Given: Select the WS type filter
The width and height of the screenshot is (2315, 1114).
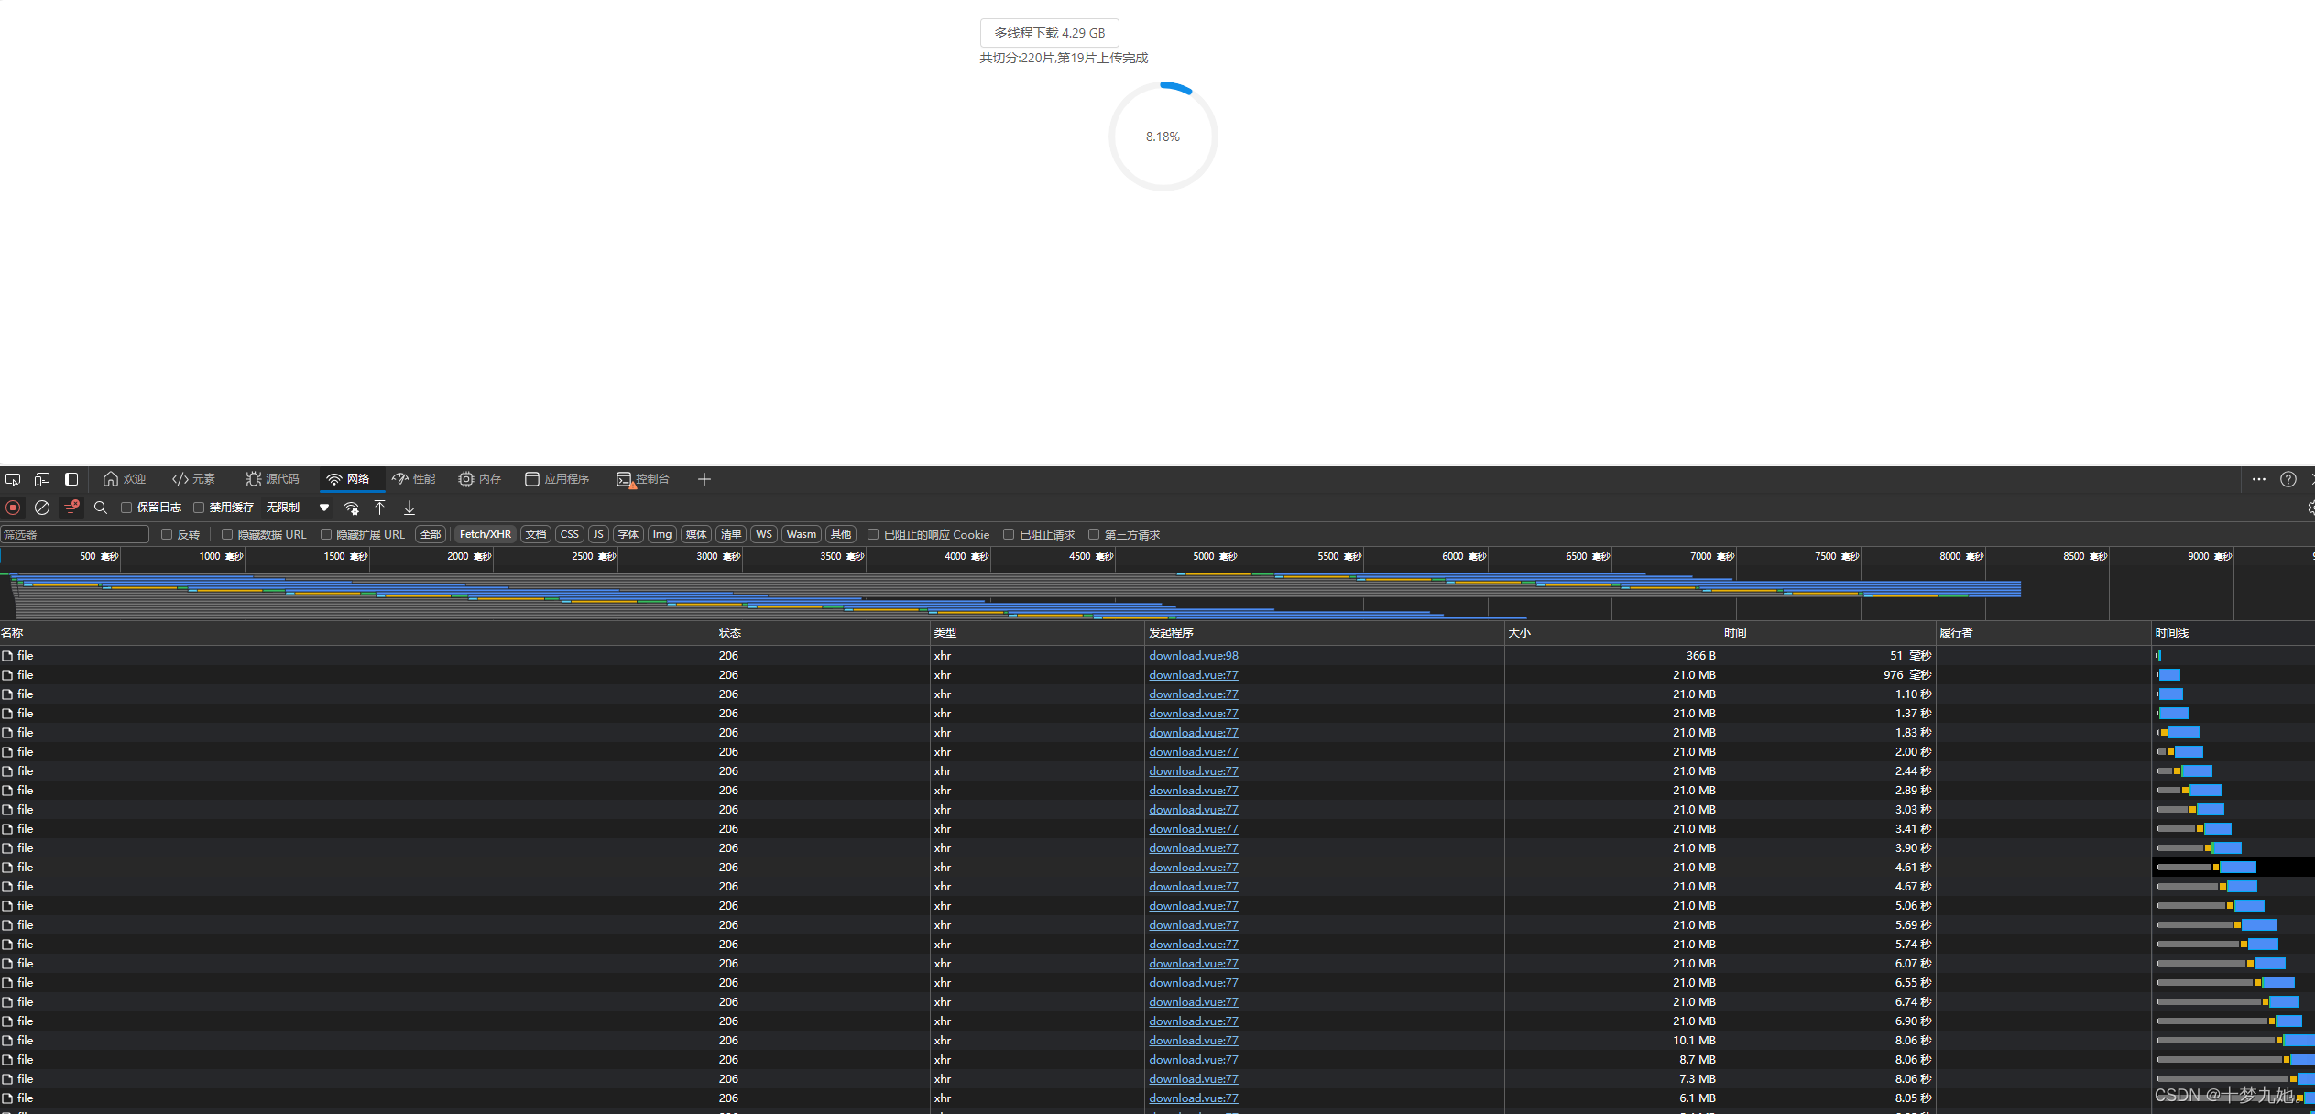Looking at the screenshot, I should [764, 534].
